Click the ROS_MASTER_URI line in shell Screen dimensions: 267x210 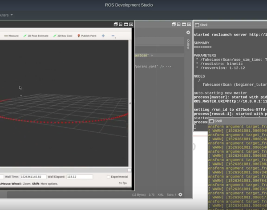tap(230, 101)
